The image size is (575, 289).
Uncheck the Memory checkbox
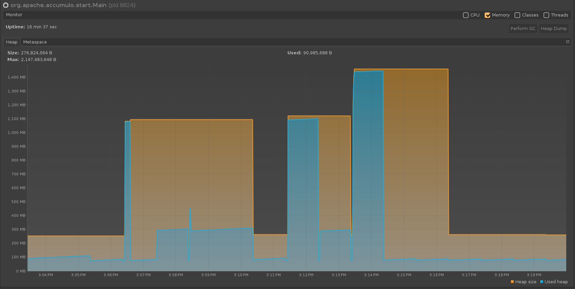[x=487, y=15]
